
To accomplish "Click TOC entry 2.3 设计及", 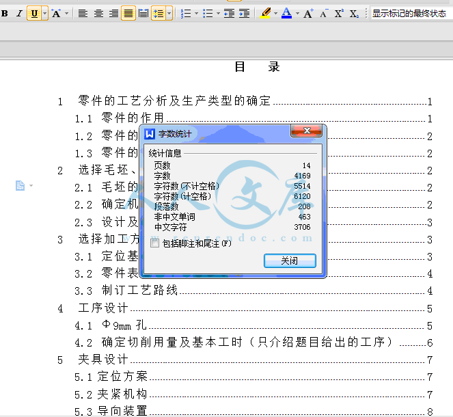I will click(107, 222).
